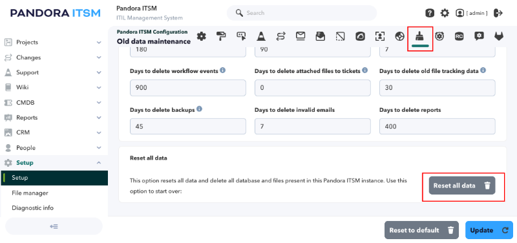Open the password cursor icon tab
517x243 pixels.
[241, 36]
